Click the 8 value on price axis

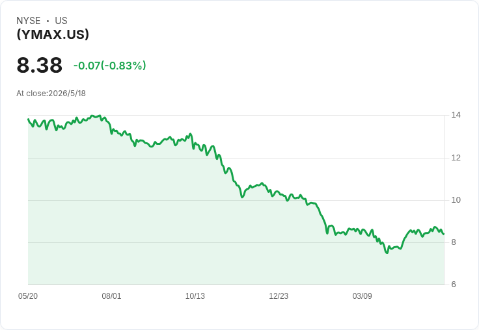pos(454,242)
